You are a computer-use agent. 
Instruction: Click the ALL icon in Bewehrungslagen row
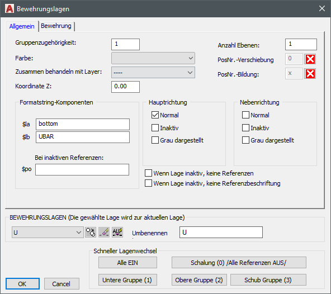pos(117,233)
